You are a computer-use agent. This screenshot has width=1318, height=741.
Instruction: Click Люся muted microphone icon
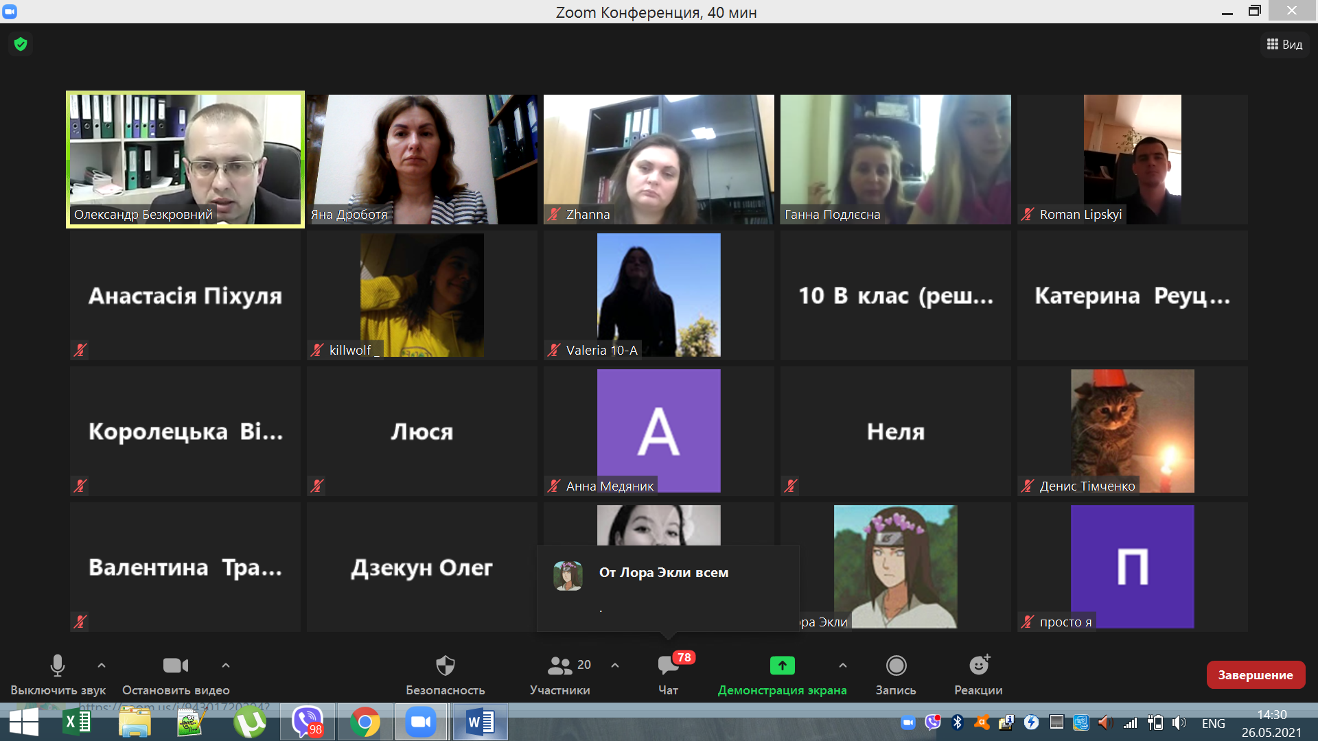pyautogui.click(x=317, y=486)
